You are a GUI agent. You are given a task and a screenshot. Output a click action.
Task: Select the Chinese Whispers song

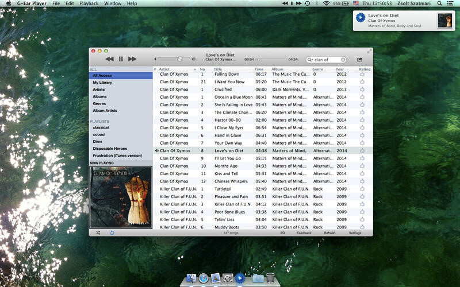click(263, 181)
